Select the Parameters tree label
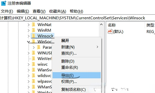Viewport: 155px width, 93px height. (47, 47)
